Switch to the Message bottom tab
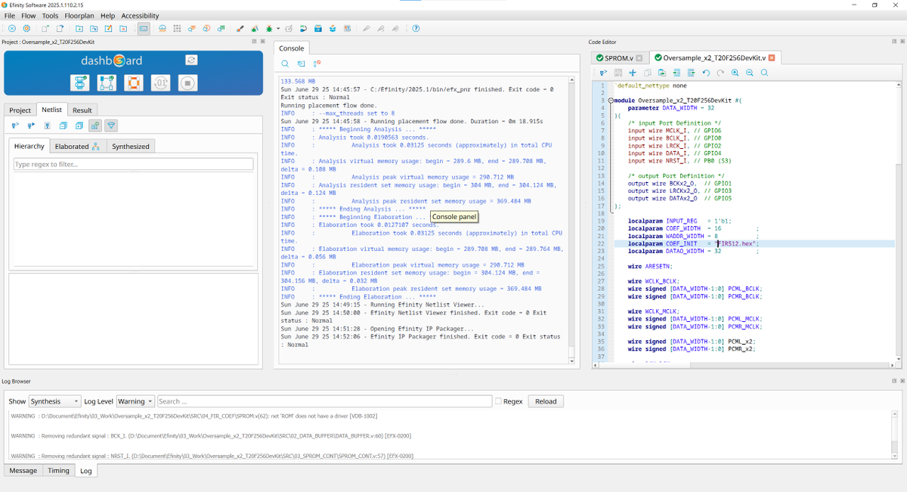The height and width of the screenshot is (492, 907). pyautogui.click(x=23, y=470)
